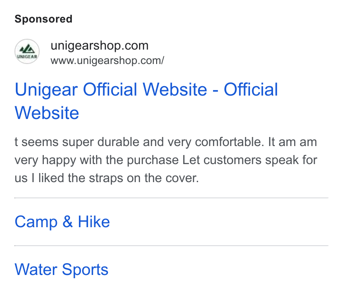Click the ampersand in Camp & Hike
The width and height of the screenshot is (343, 293).
pos(68,221)
